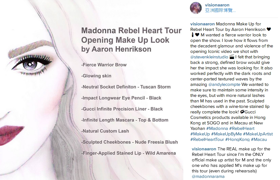
Task: Open the @stevenkleinstudio mention
Action: [209, 57]
